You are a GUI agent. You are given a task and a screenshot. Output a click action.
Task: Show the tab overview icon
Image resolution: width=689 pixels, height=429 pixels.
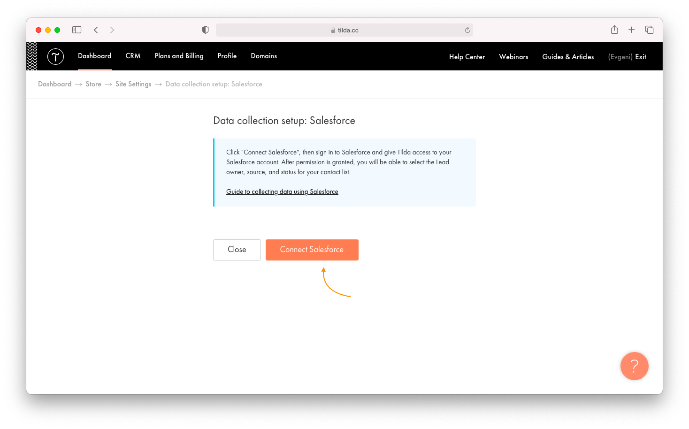click(x=650, y=30)
